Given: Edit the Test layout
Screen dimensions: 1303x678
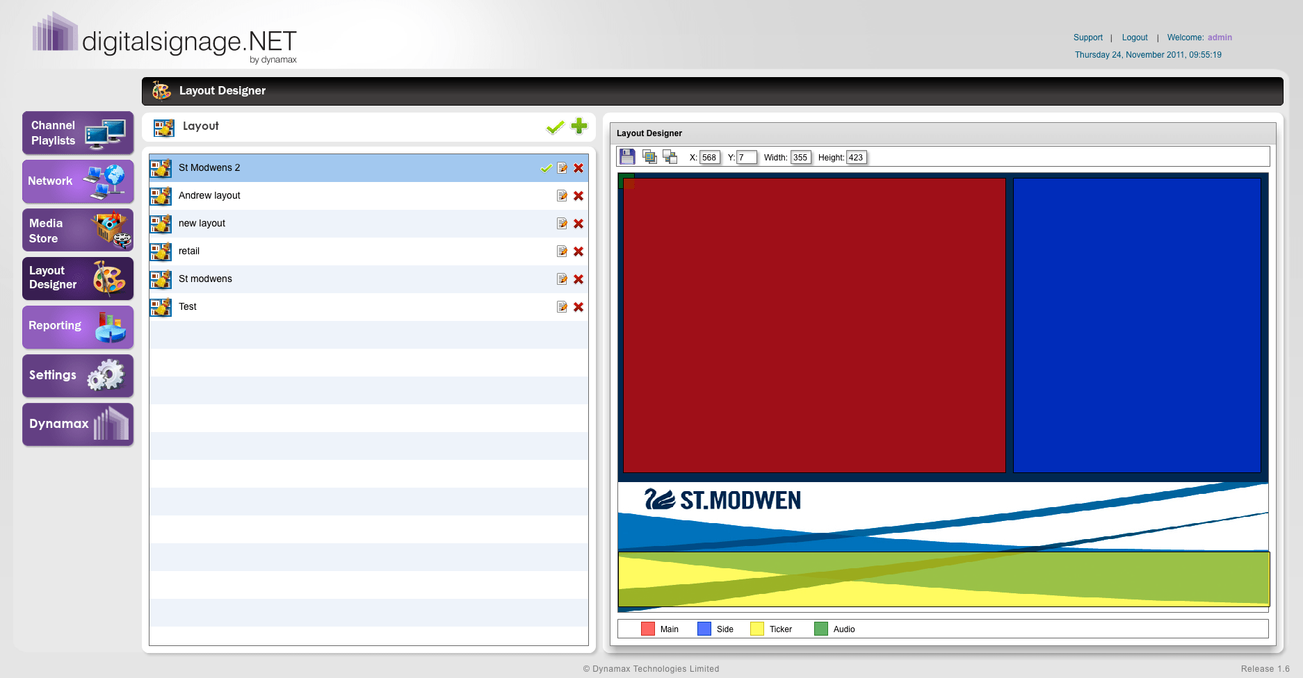Looking at the screenshot, I should click(562, 307).
